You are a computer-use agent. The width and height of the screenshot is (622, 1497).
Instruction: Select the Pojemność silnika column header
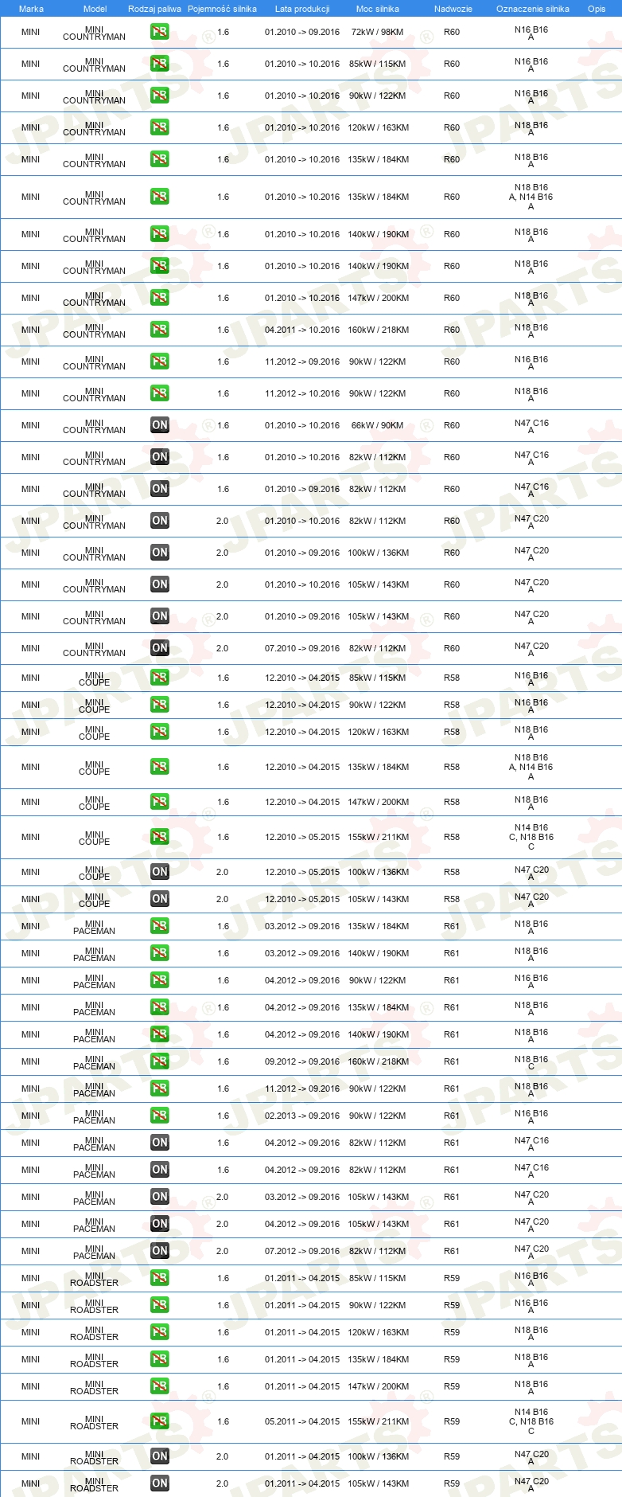(222, 9)
